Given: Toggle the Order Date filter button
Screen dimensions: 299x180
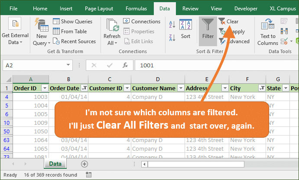Looking at the screenshot, I should click(x=84, y=88).
